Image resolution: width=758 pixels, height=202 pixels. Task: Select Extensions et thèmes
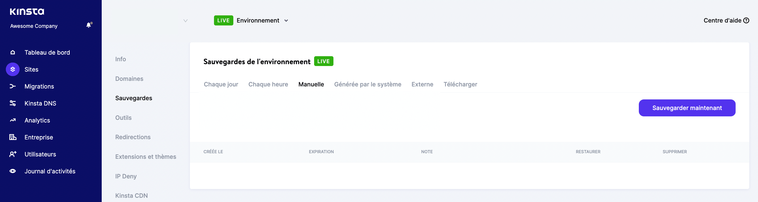146,157
